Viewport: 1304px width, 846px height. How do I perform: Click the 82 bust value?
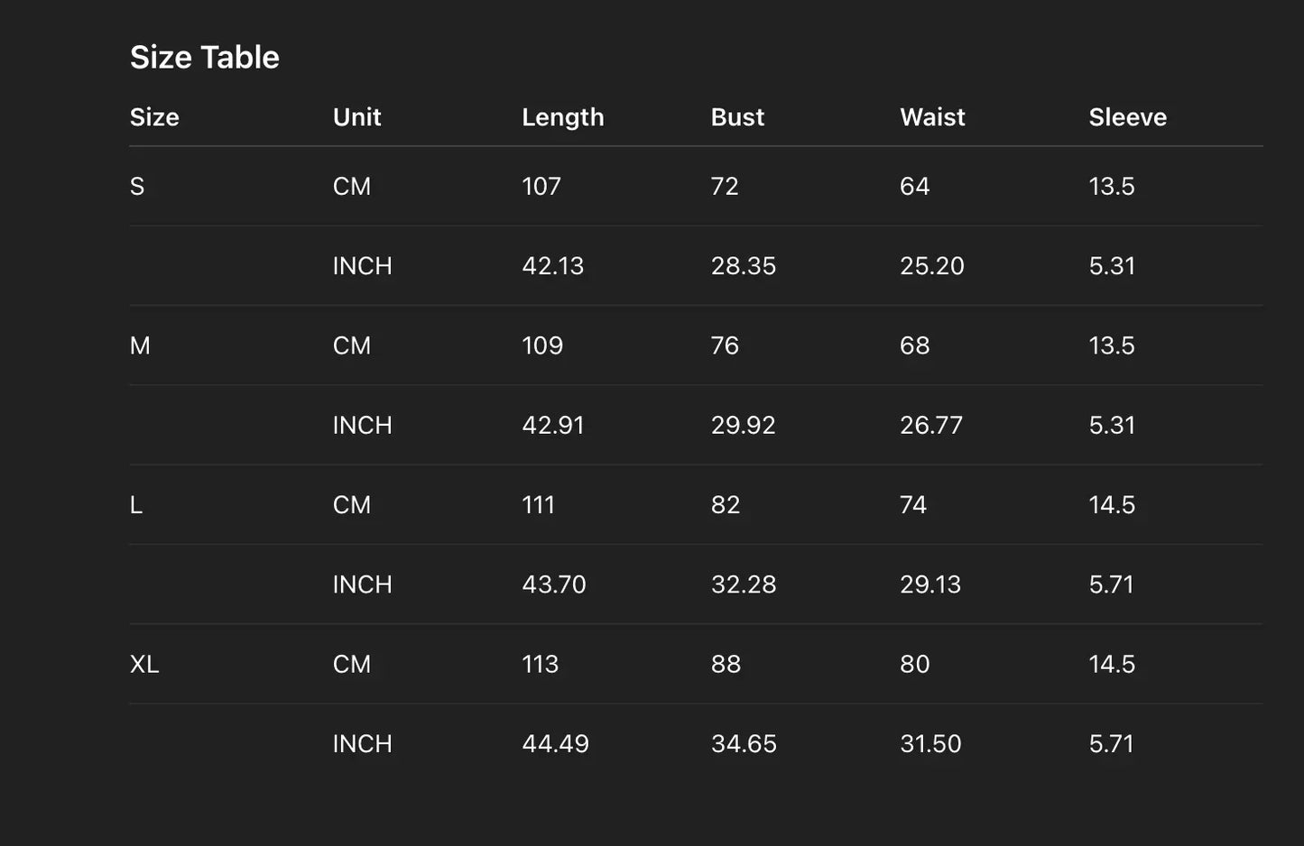pos(725,505)
